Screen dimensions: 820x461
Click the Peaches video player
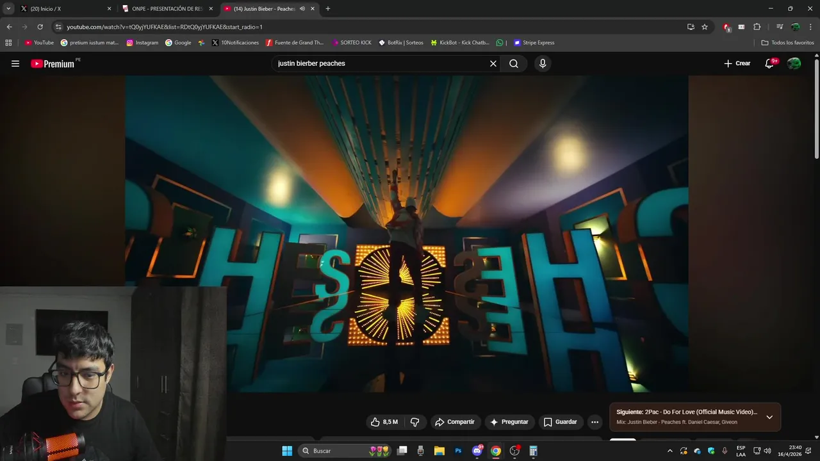[407, 234]
